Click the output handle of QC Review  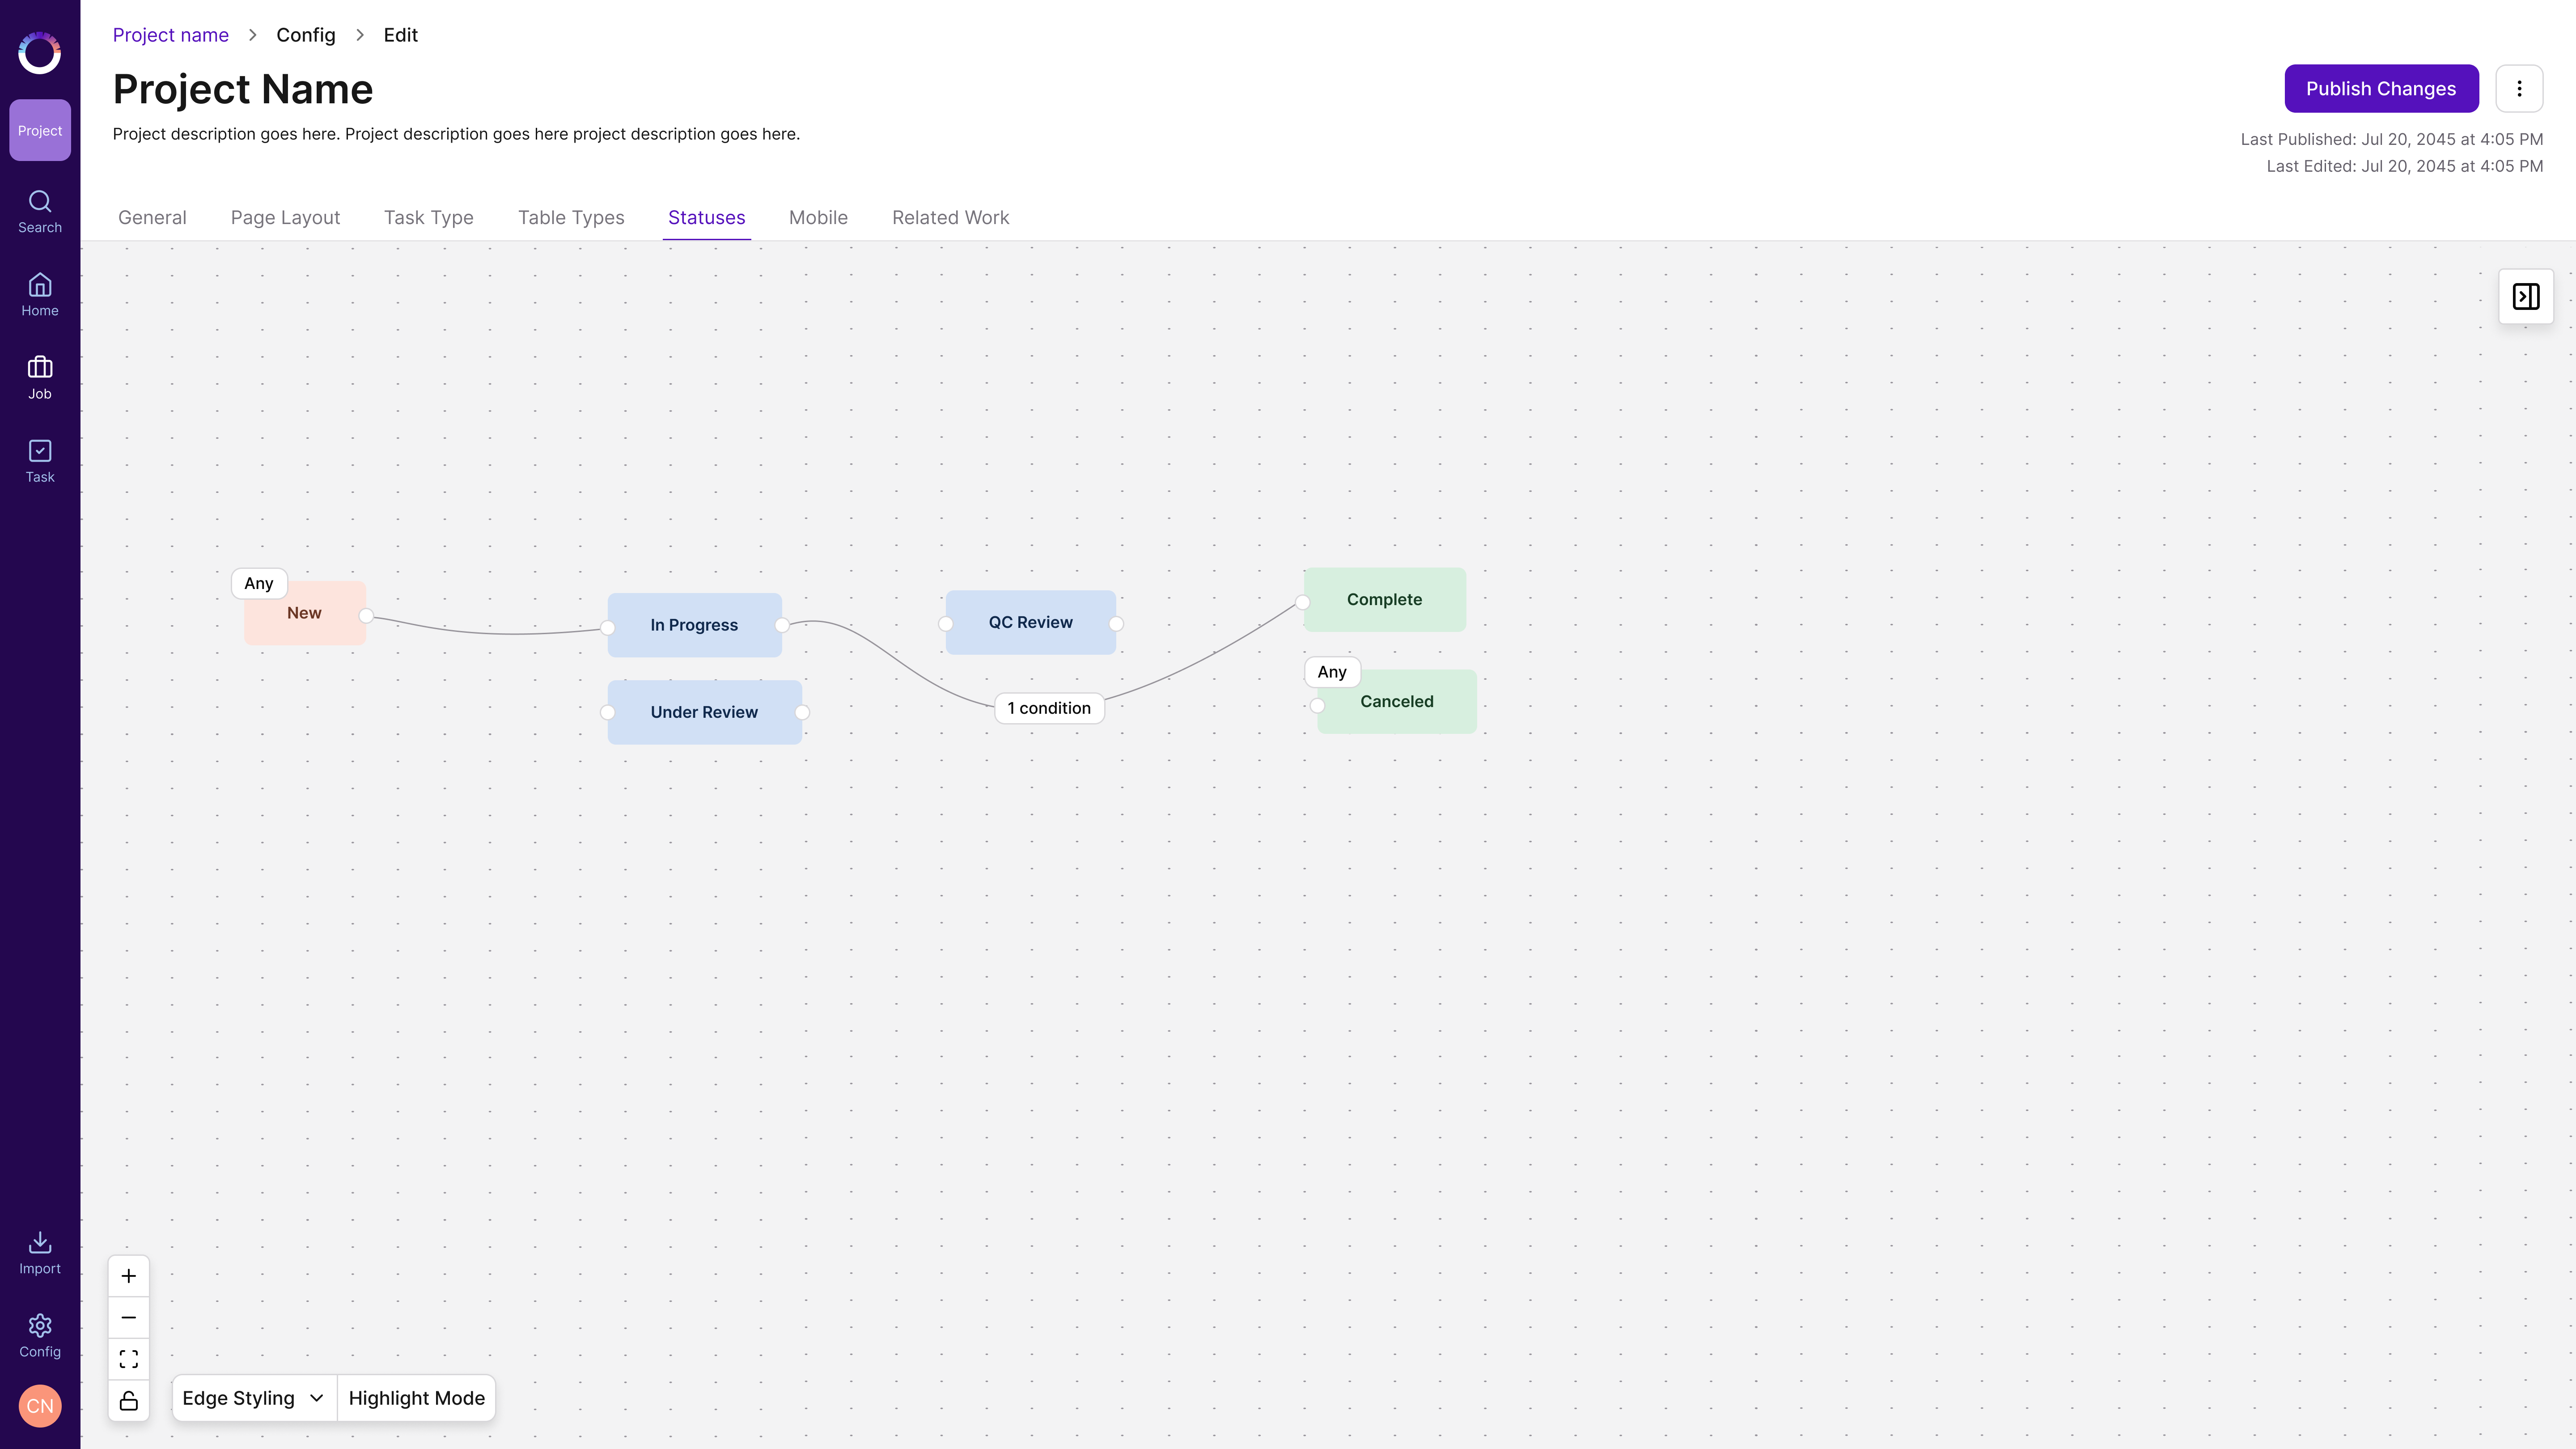point(1116,624)
